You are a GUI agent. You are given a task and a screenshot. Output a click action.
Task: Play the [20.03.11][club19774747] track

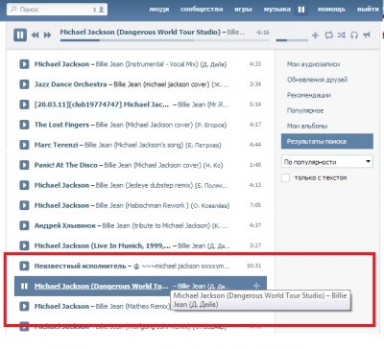click(24, 105)
